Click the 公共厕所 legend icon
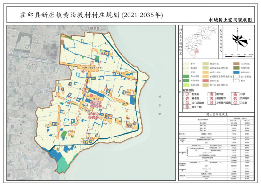 235,98
